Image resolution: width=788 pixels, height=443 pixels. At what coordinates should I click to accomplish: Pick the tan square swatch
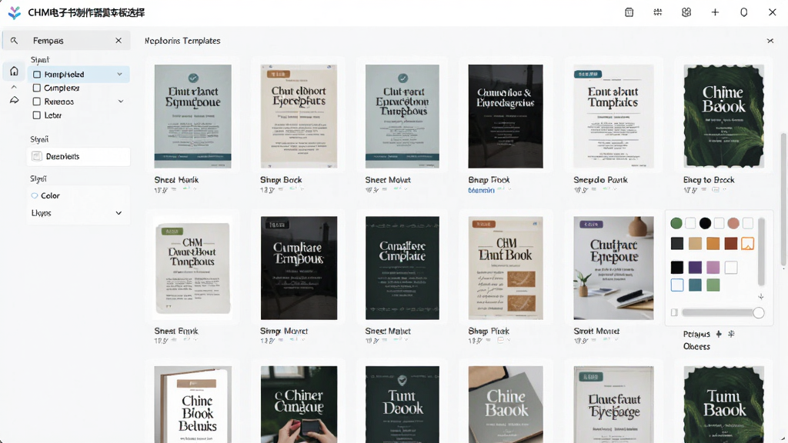point(695,244)
